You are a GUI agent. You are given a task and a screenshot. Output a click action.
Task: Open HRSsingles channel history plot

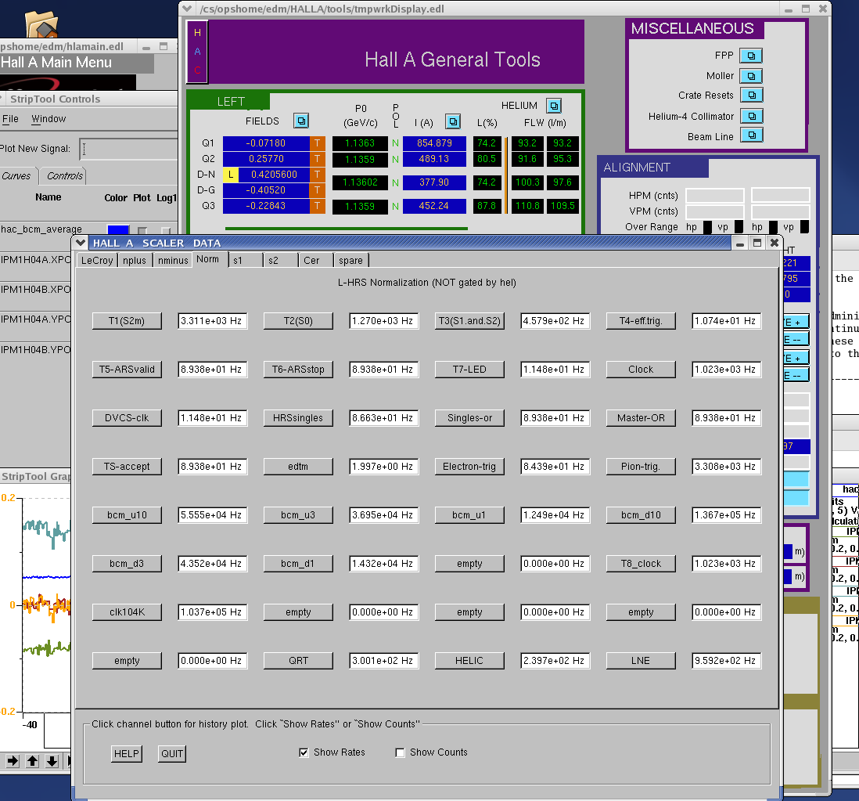pyautogui.click(x=298, y=418)
